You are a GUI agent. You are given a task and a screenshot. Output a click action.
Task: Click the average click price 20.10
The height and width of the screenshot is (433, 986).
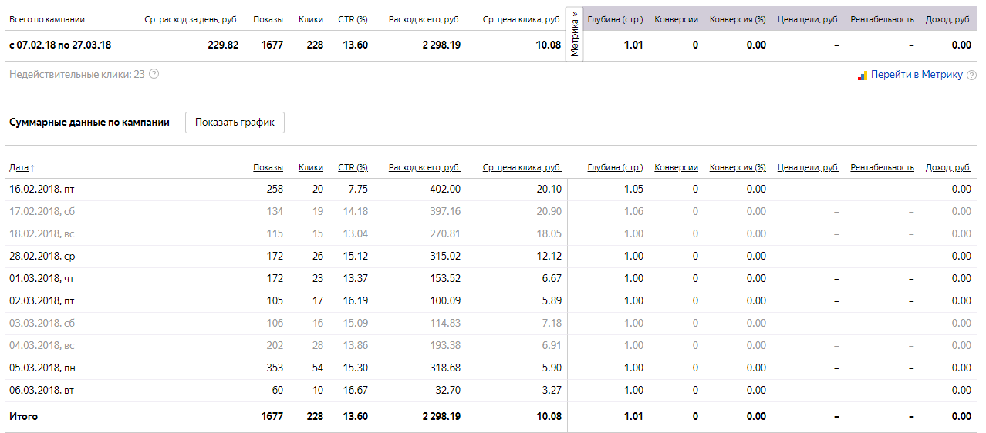(x=549, y=189)
